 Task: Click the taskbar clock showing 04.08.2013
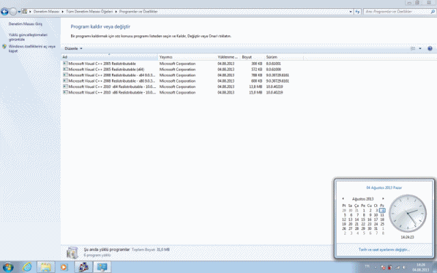coord(421,268)
